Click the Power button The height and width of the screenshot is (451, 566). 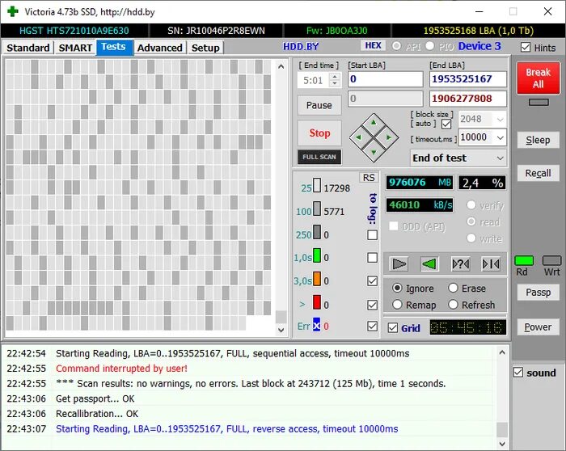pyautogui.click(x=538, y=327)
